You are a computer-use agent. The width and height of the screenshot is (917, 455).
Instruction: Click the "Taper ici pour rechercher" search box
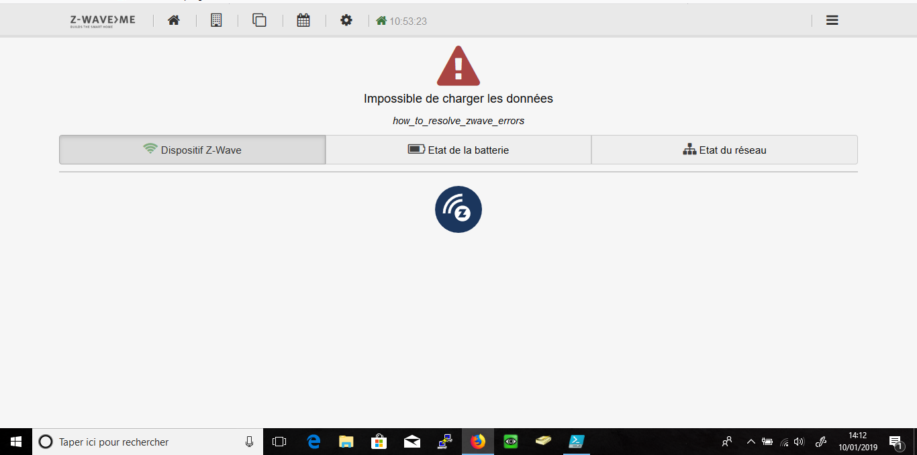pyautogui.click(x=148, y=442)
